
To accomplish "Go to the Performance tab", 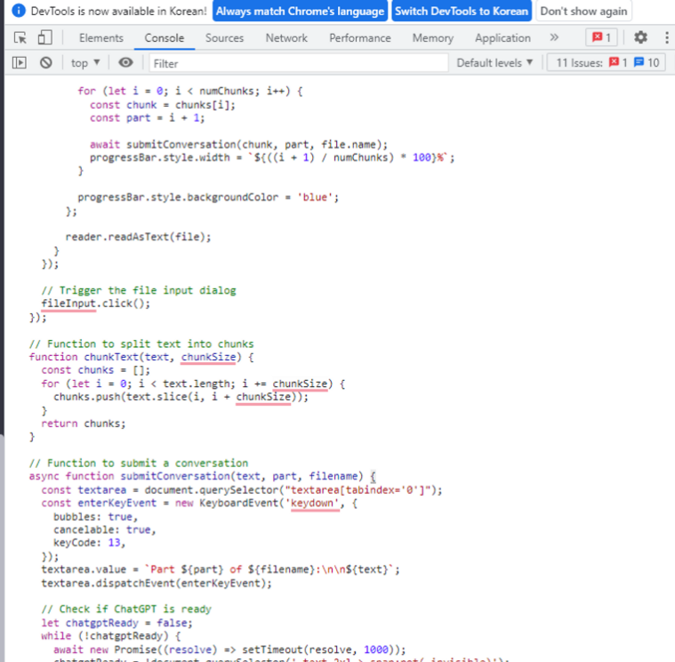I will coord(360,38).
